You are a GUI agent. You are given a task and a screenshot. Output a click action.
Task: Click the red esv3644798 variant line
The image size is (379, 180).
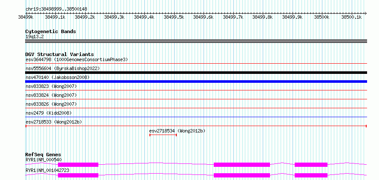196,64
